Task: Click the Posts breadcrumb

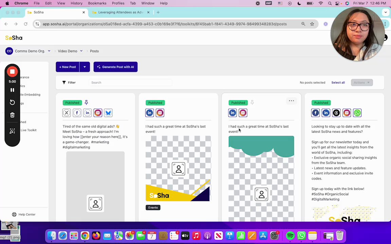Action: coord(94,51)
